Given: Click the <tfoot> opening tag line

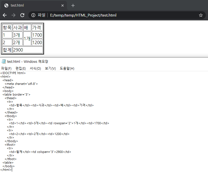Looking at the screenshot, I should click(10, 145).
